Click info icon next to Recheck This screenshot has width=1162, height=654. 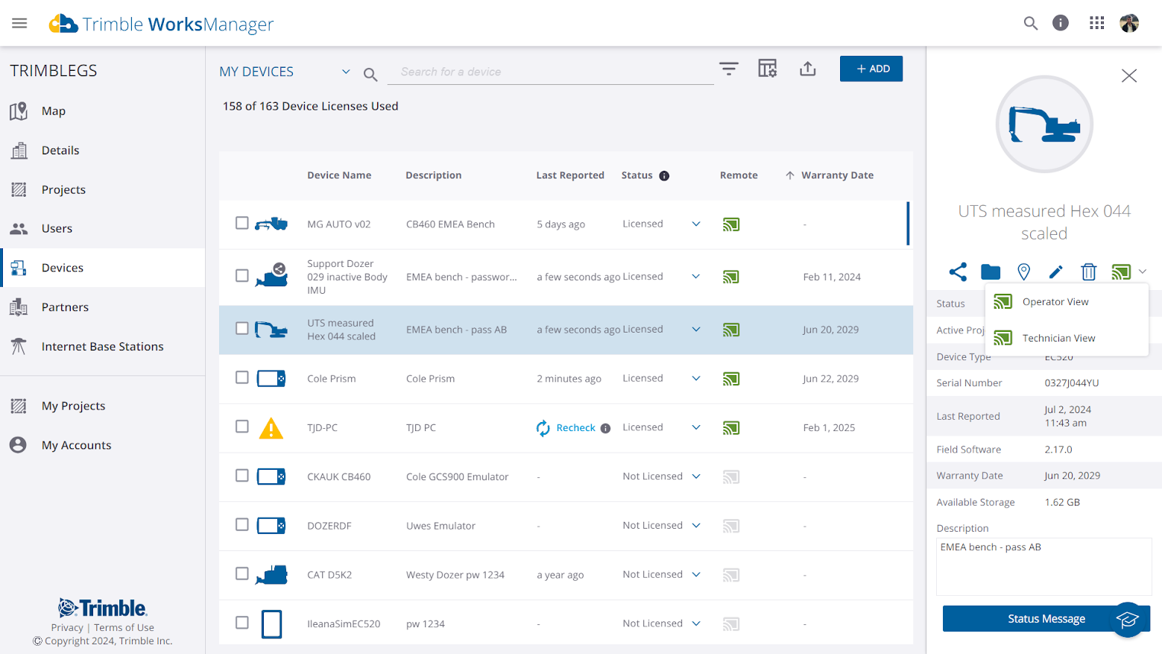click(605, 428)
